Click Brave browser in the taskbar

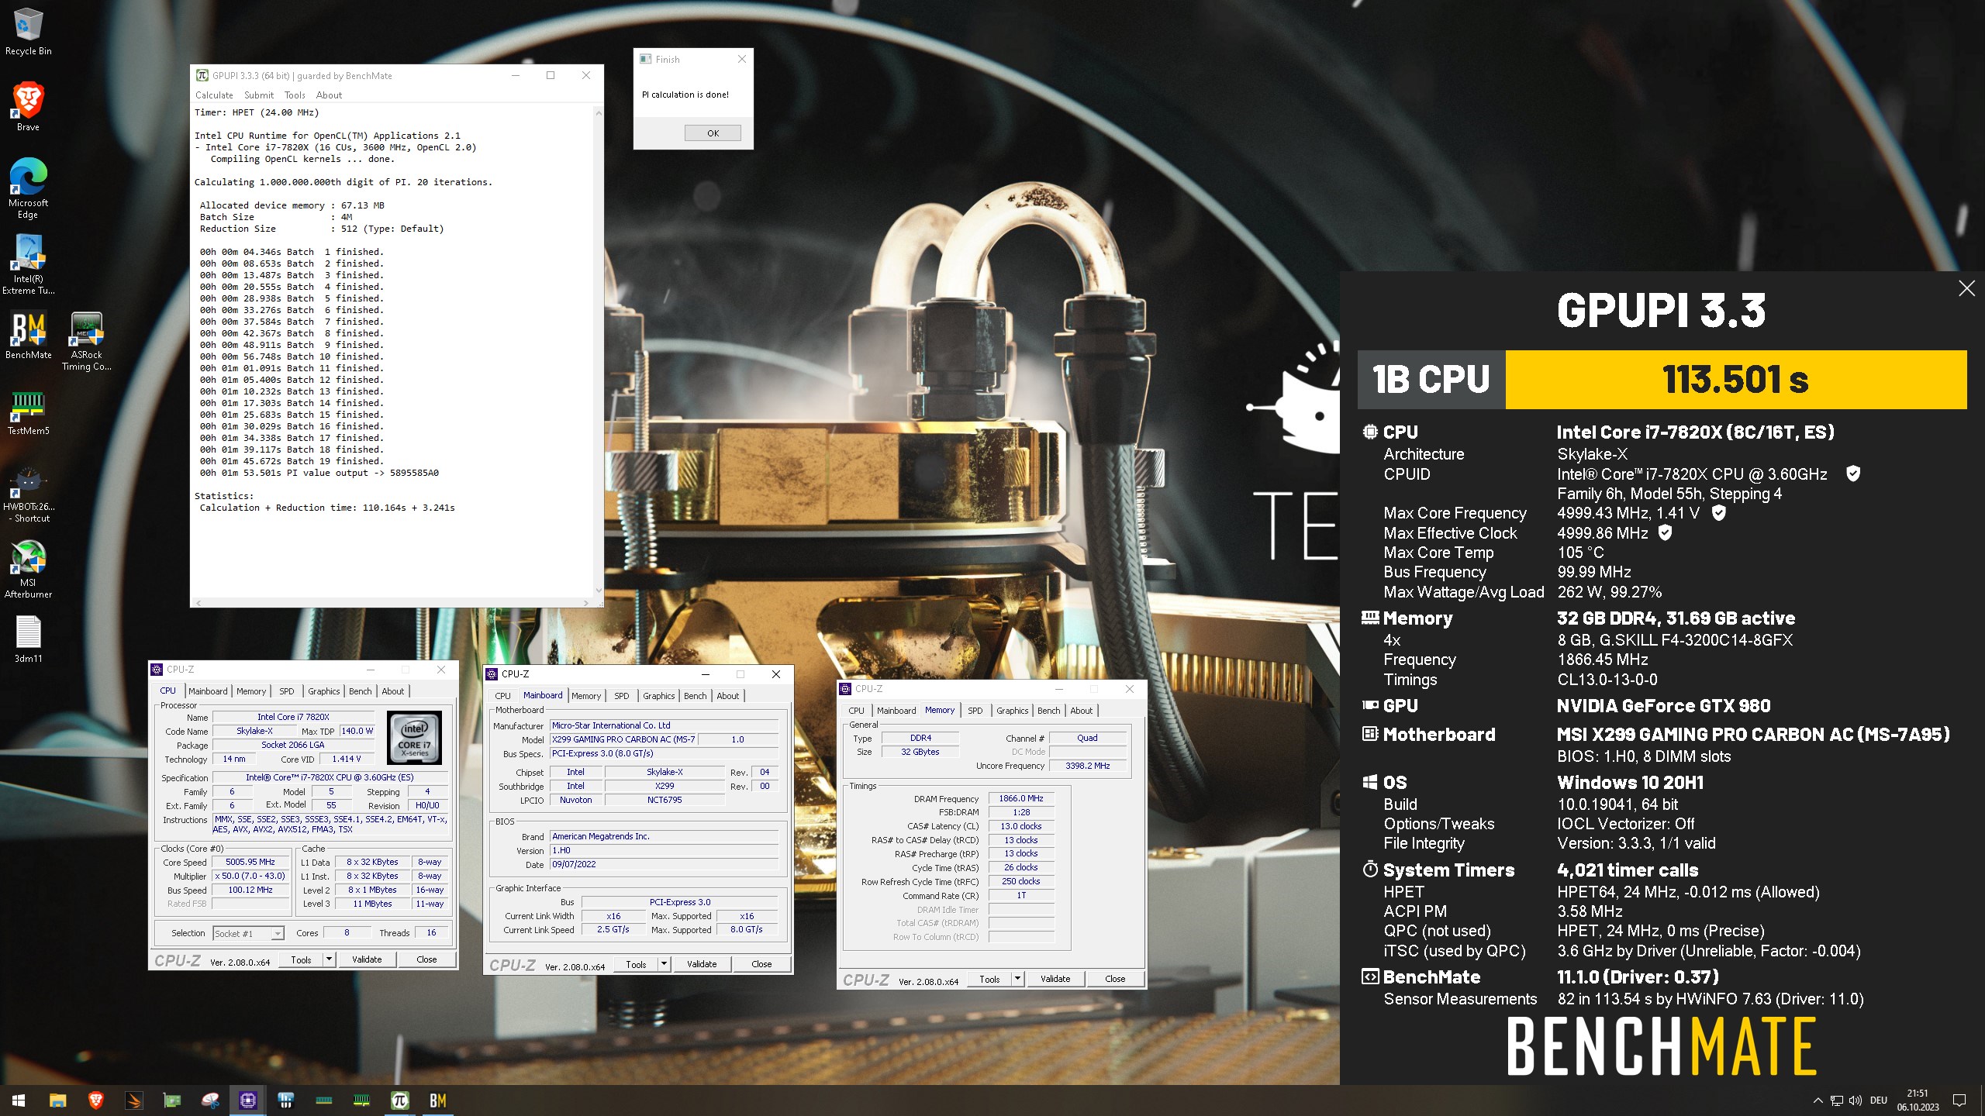click(95, 1100)
